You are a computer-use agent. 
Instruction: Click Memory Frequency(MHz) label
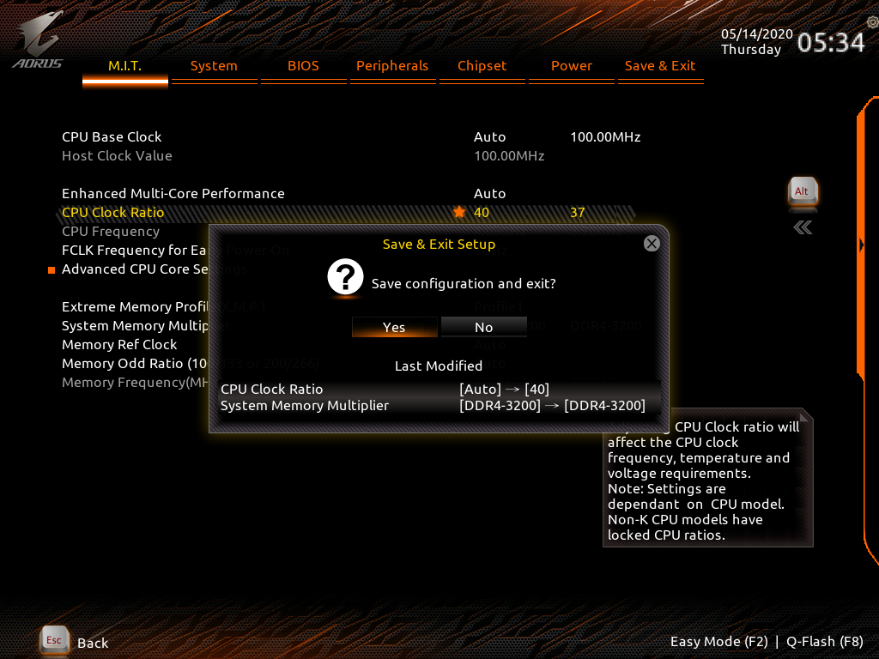(135, 382)
